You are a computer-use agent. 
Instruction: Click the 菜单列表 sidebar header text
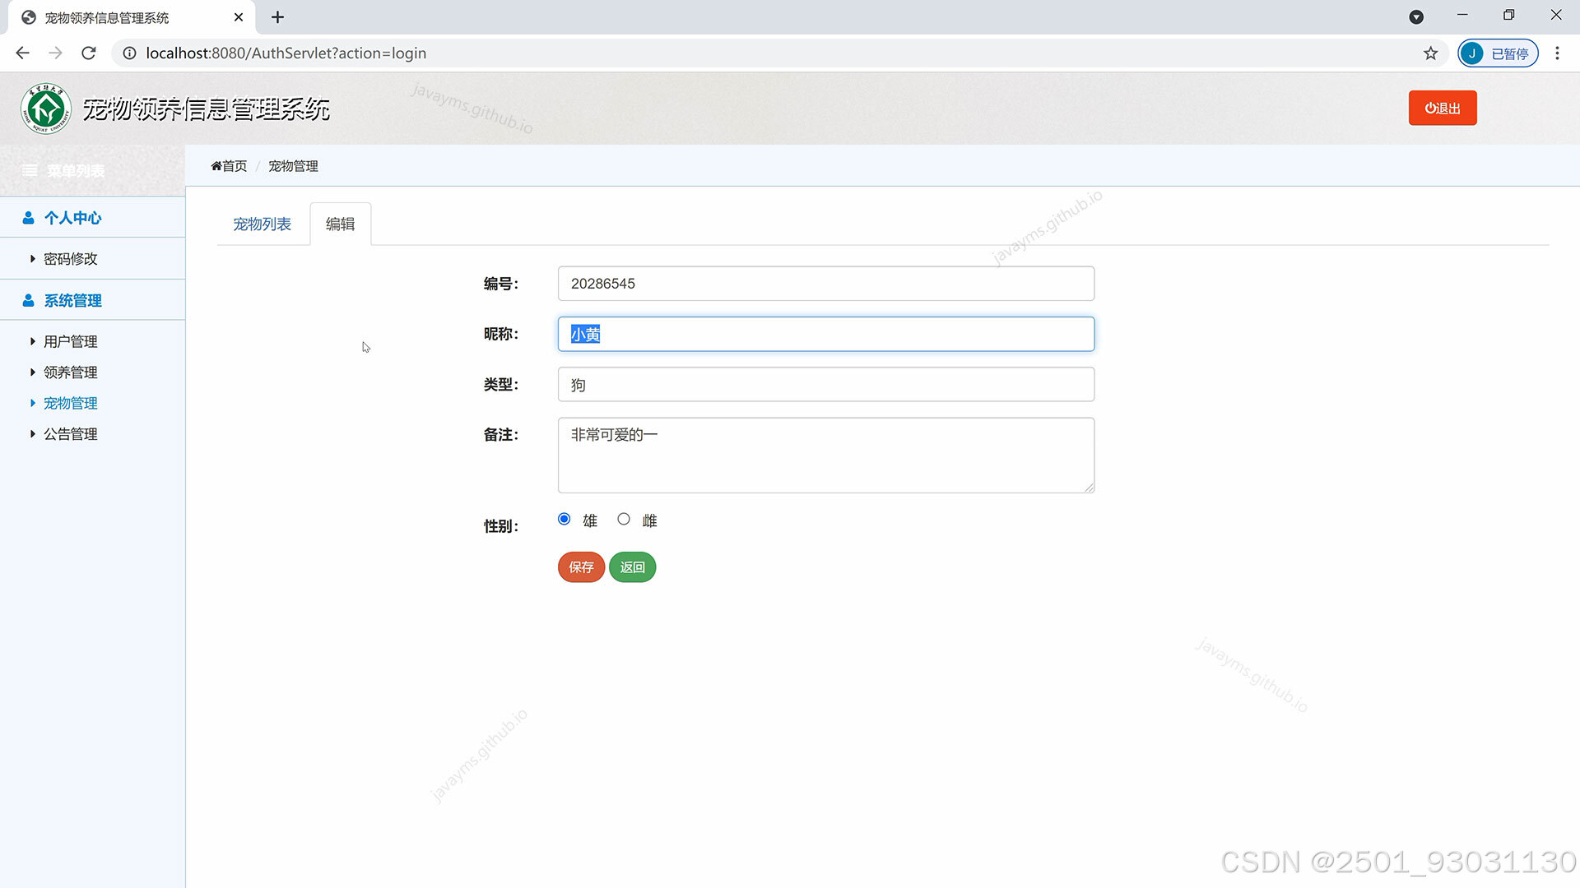(x=76, y=171)
